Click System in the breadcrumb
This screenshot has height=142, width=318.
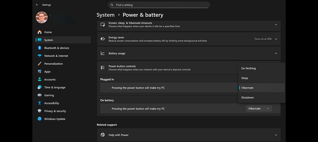tap(106, 15)
